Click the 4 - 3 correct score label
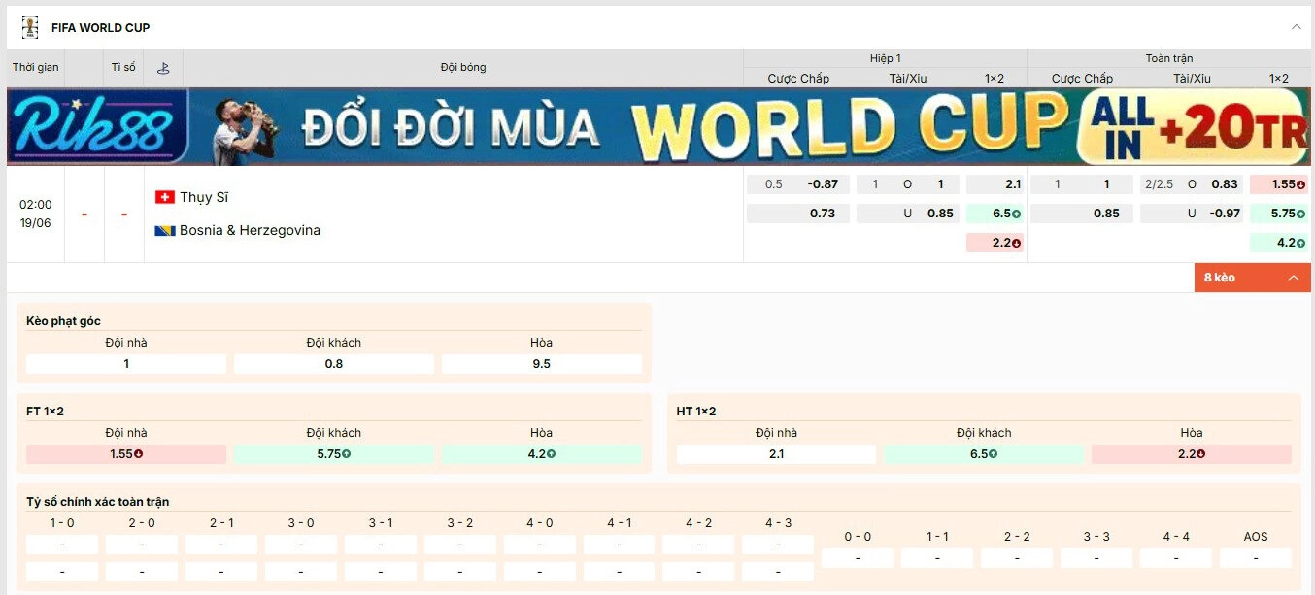 [778, 523]
